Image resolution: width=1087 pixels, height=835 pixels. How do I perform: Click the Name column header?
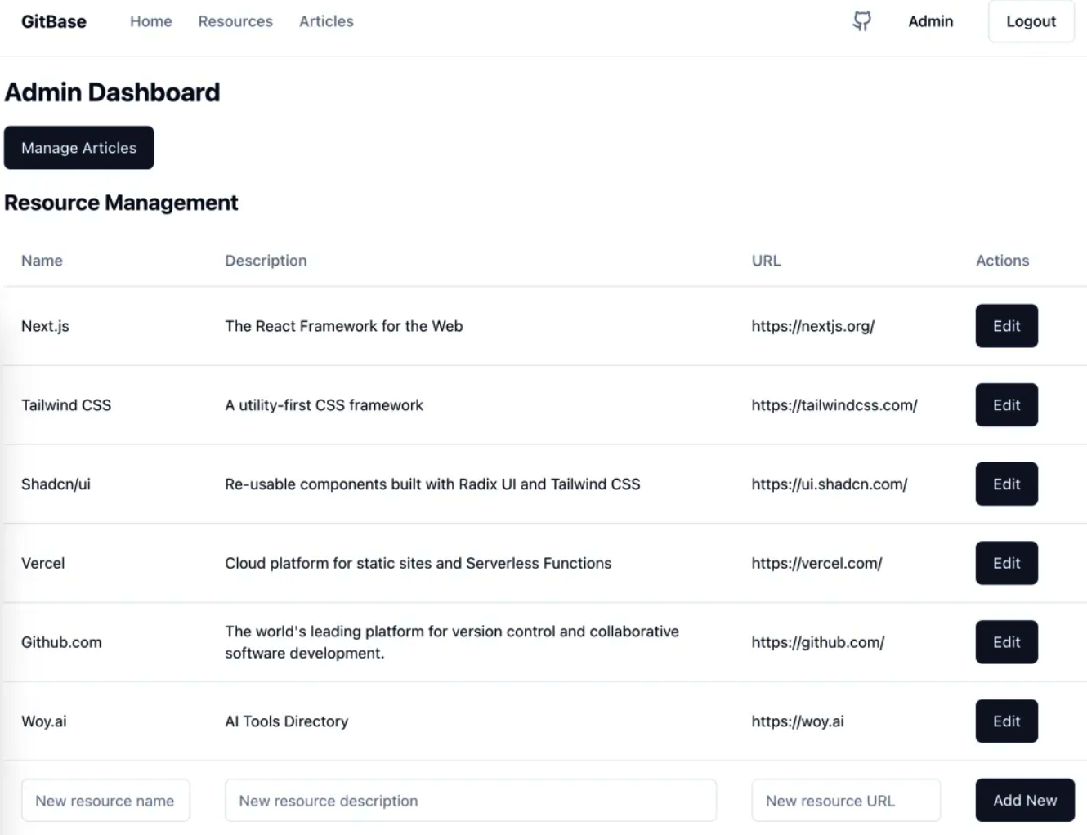(x=42, y=261)
